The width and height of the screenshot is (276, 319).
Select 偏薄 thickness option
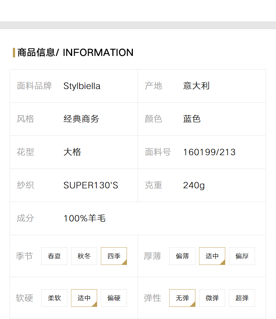(x=183, y=256)
